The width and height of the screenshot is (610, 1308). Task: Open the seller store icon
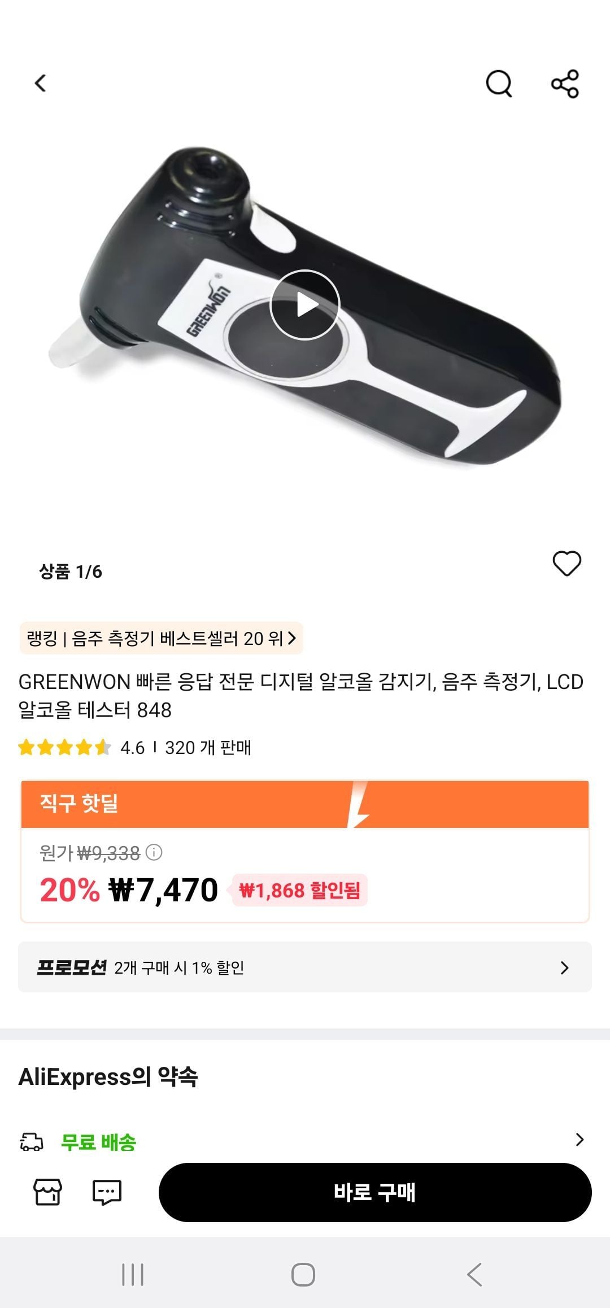(x=48, y=1192)
